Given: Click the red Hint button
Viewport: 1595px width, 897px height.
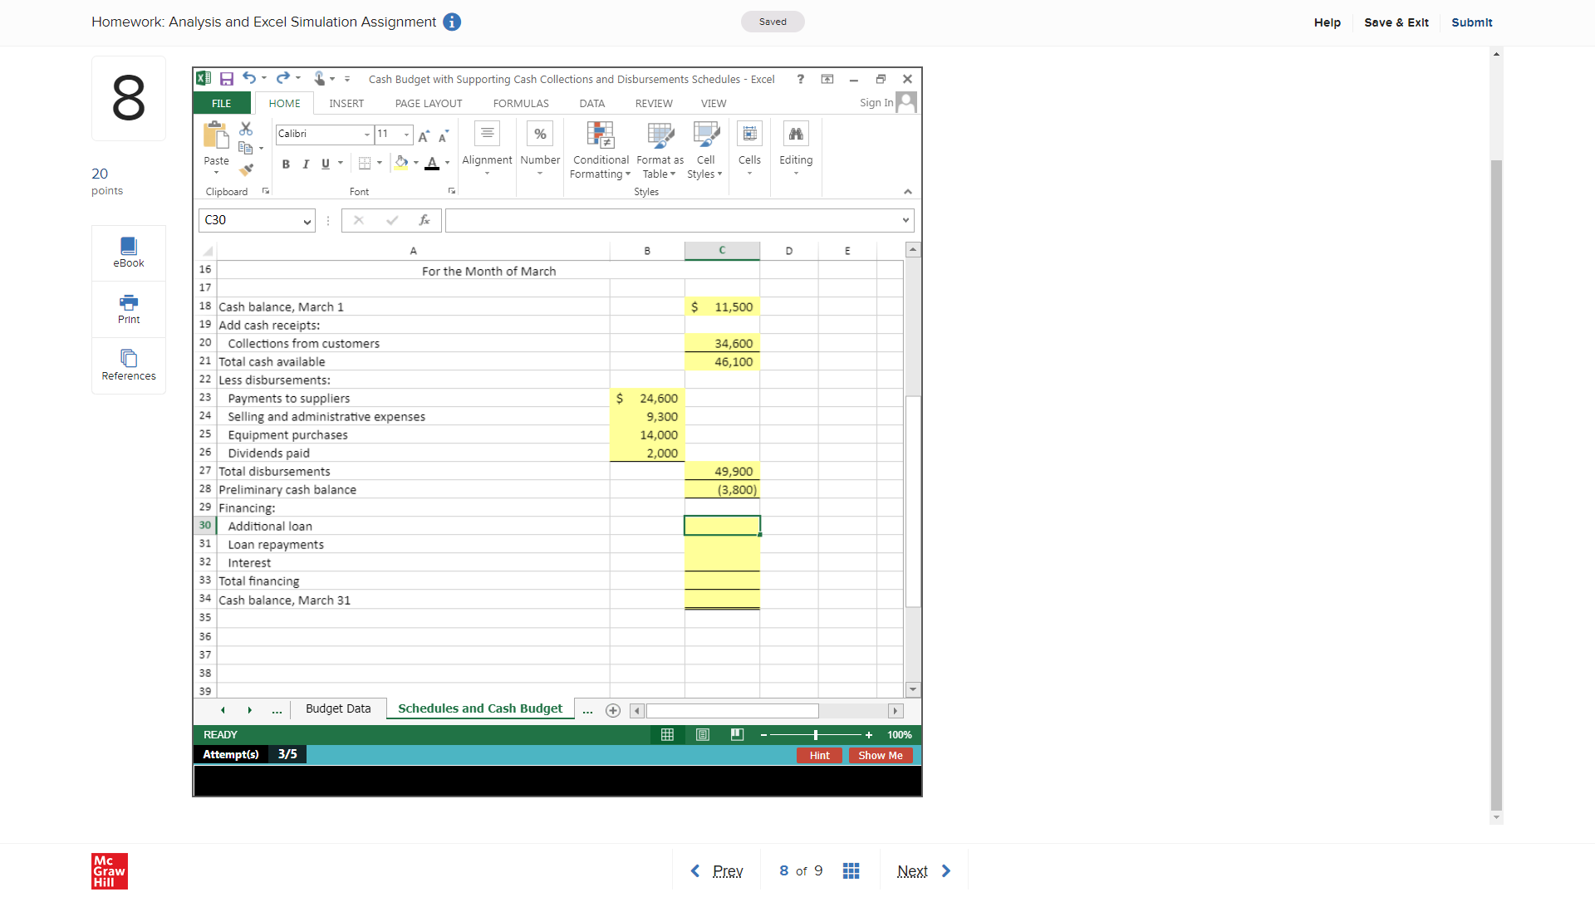Looking at the screenshot, I should 819,756.
